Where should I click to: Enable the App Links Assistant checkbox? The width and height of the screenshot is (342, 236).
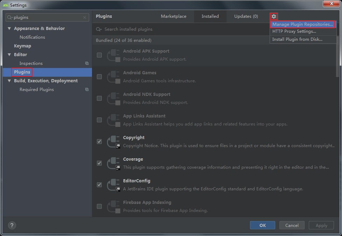tap(99, 120)
